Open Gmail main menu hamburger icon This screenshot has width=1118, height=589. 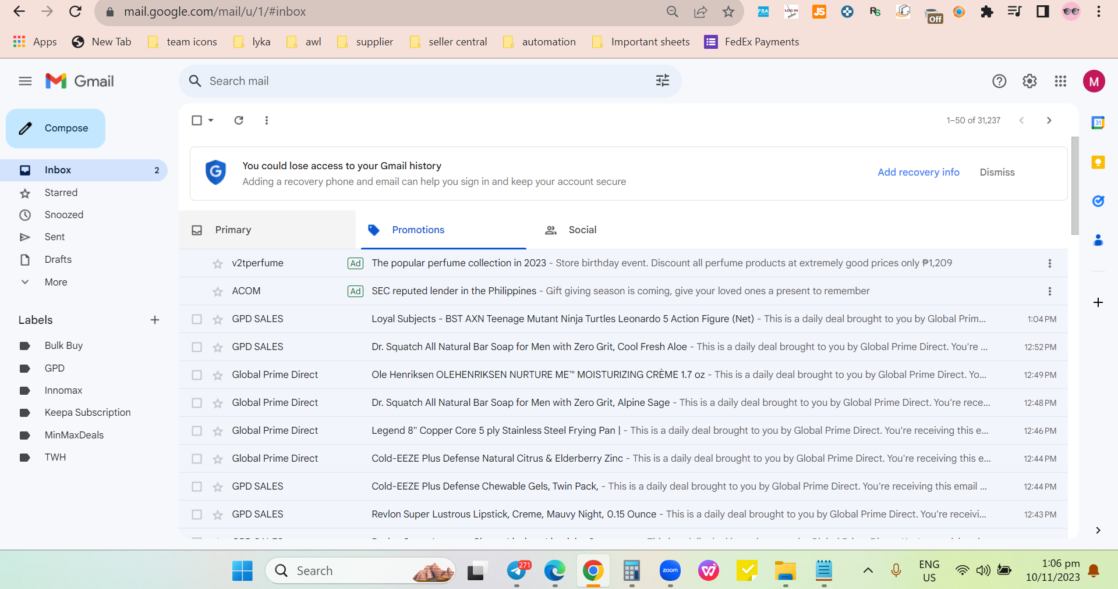[x=25, y=81]
